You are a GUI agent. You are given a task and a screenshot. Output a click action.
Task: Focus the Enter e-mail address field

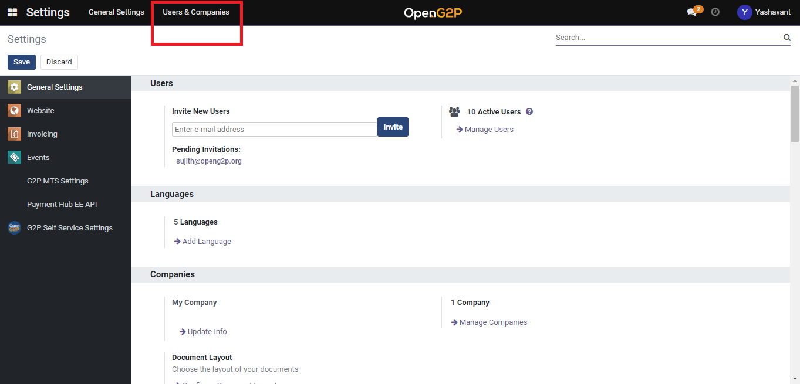point(274,130)
